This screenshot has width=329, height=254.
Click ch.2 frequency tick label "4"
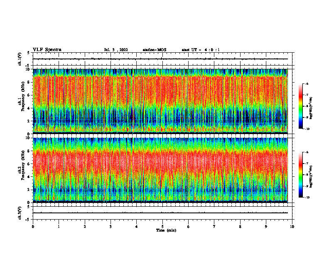29,177
